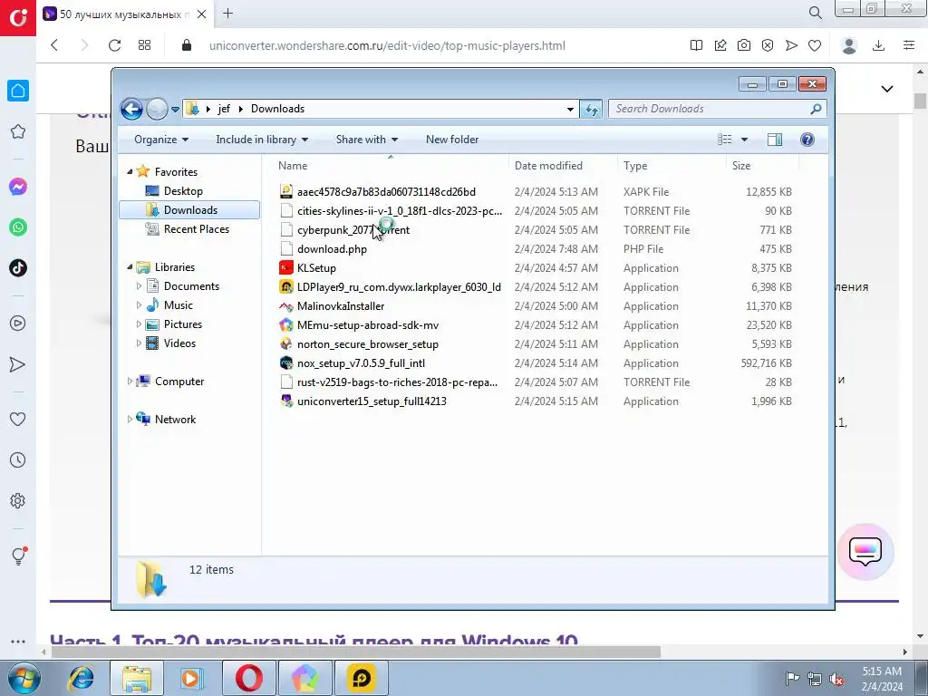Image resolution: width=928 pixels, height=696 pixels.
Task: Open Flow arrow icon in Opera sidebar
Action: click(18, 364)
